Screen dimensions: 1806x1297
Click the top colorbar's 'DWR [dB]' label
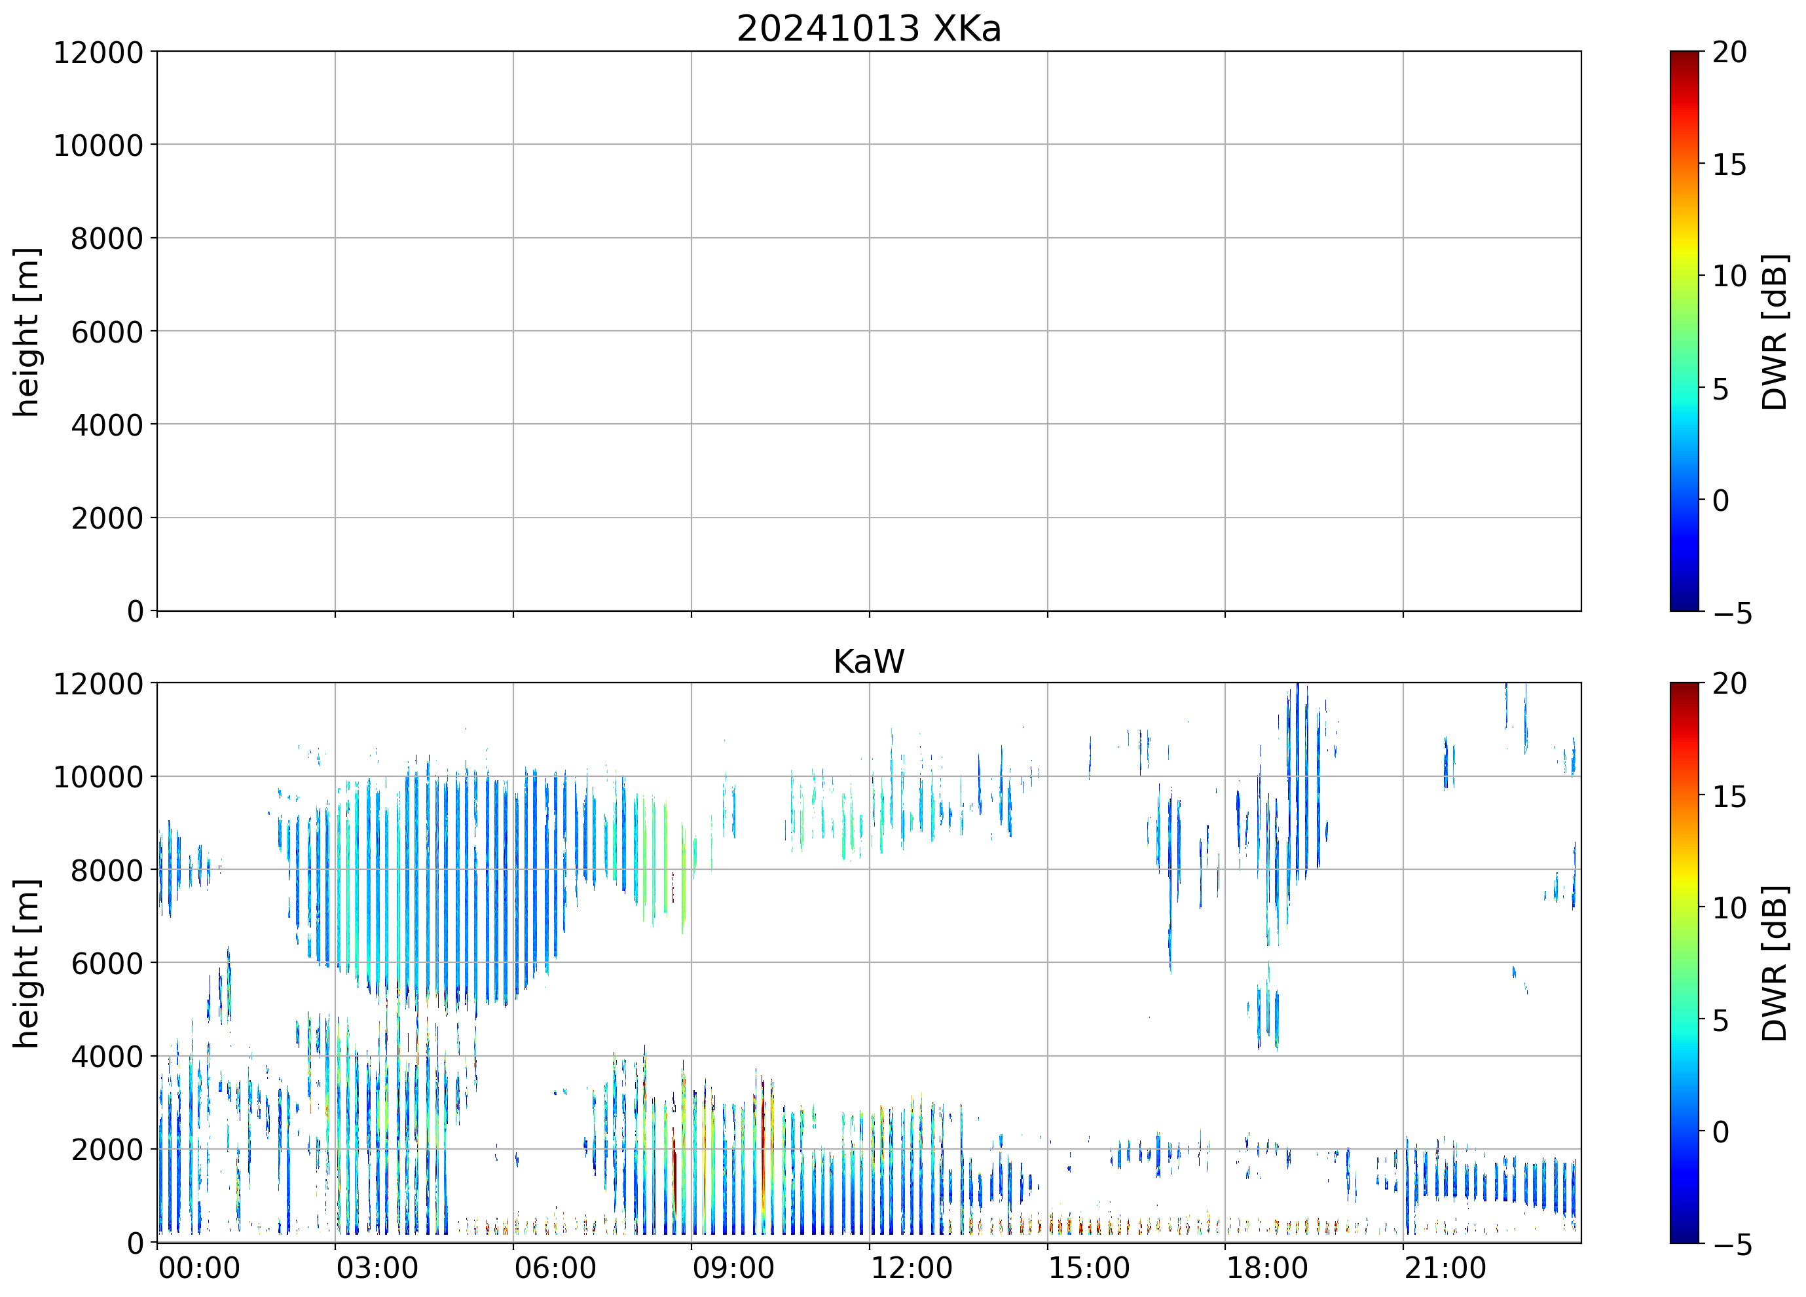point(1775,332)
